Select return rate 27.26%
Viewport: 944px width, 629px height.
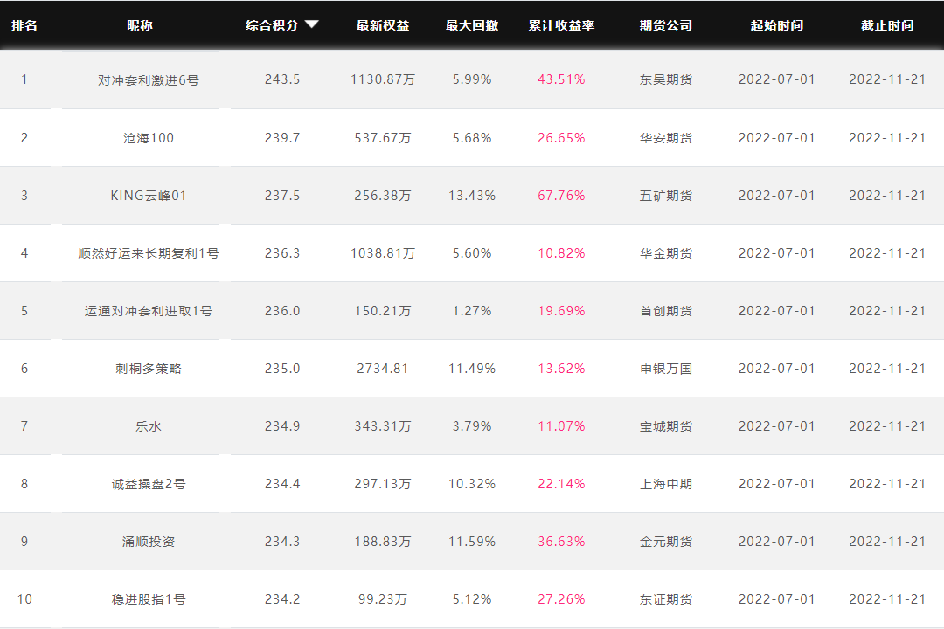tap(562, 599)
